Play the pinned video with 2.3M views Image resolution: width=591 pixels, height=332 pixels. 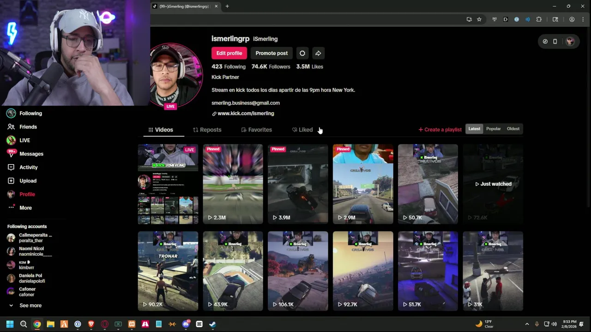coord(233,184)
